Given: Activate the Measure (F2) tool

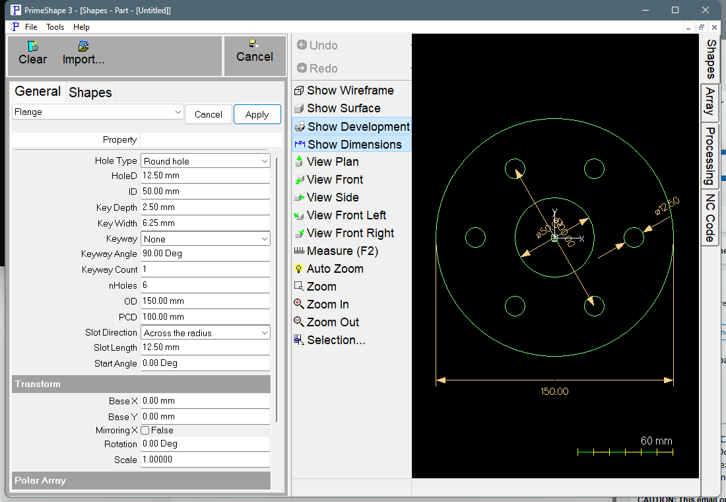Looking at the screenshot, I should point(336,251).
